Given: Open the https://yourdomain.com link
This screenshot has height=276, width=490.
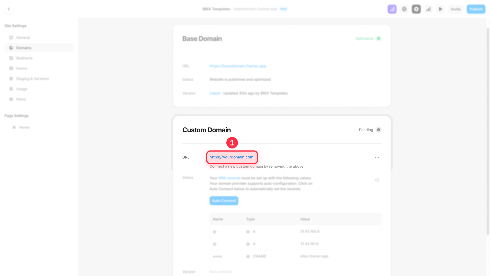Looking at the screenshot, I should (231, 157).
